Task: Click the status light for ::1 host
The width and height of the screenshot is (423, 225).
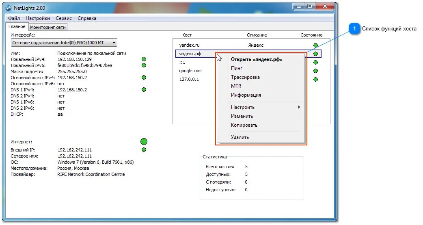Action: (x=315, y=62)
